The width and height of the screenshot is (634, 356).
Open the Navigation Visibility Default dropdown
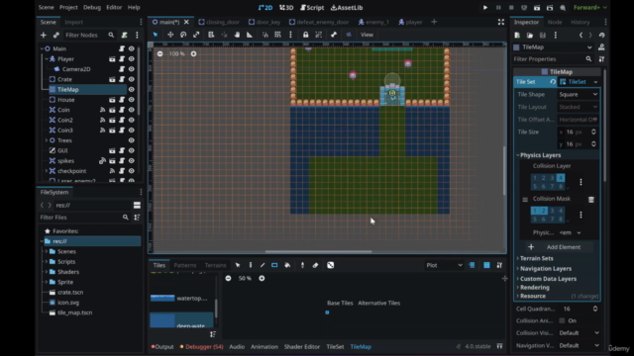pyautogui.click(x=579, y=345)
